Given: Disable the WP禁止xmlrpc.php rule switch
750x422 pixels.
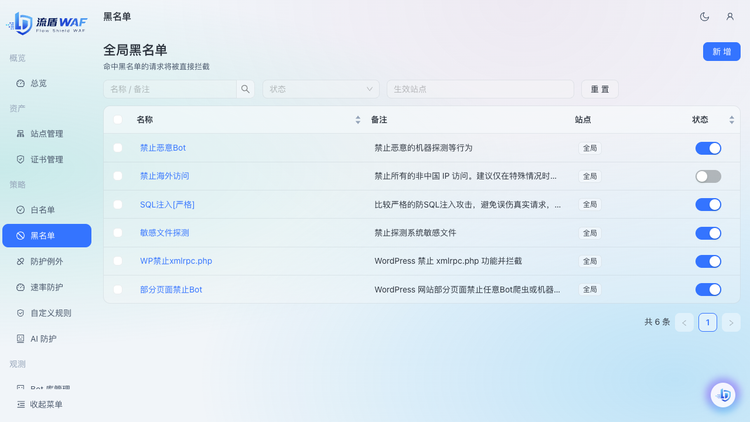Looking at the screenshot, I should (708, 261).
